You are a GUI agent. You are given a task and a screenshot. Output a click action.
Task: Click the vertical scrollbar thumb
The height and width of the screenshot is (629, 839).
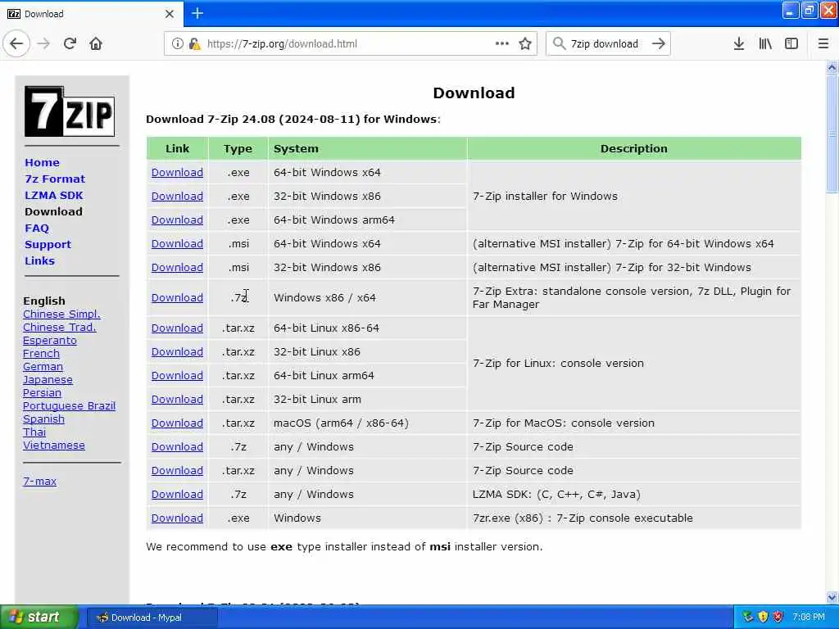tap(832, 133)
